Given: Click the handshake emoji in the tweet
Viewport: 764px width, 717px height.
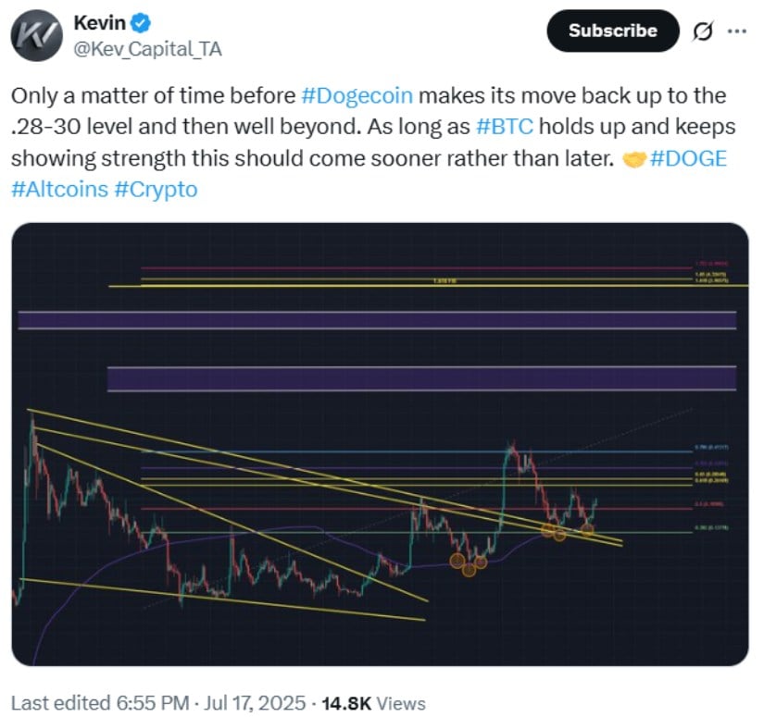Looking at the screenshot, I should coord(634,159).
